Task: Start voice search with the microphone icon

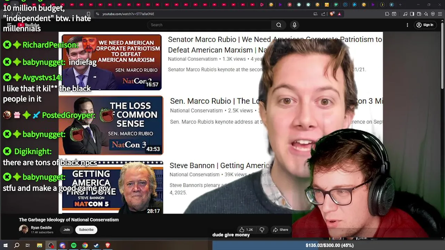Action: tap(294, 25)
